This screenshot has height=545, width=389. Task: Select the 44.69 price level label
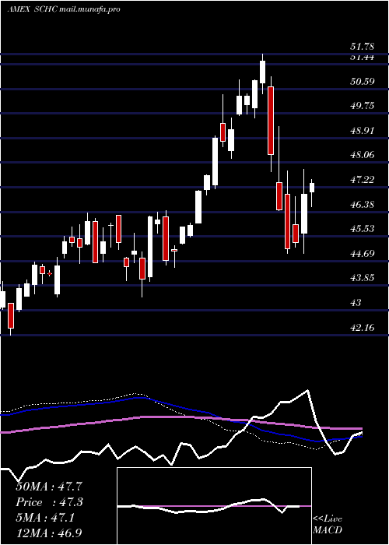[x=362, y=253]
